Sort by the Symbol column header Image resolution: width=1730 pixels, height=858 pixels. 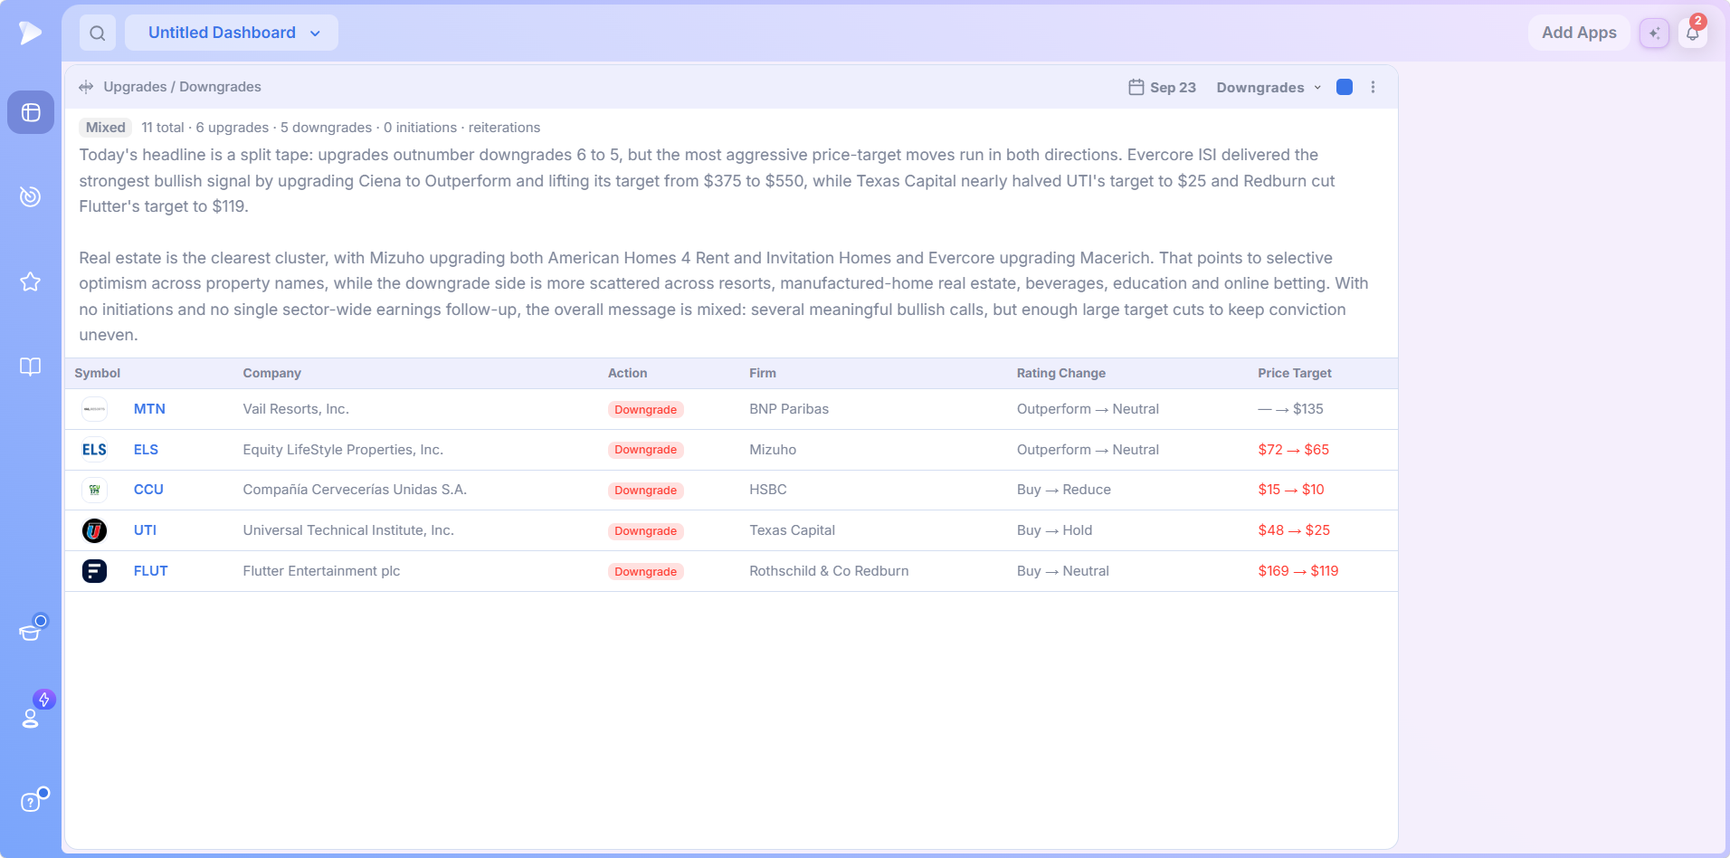[x=98, y=373]
